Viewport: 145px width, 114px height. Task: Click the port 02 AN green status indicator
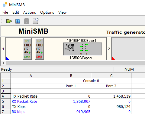[42, 52]
